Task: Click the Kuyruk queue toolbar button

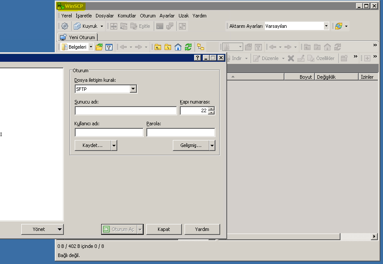Action: pos(86,26)
